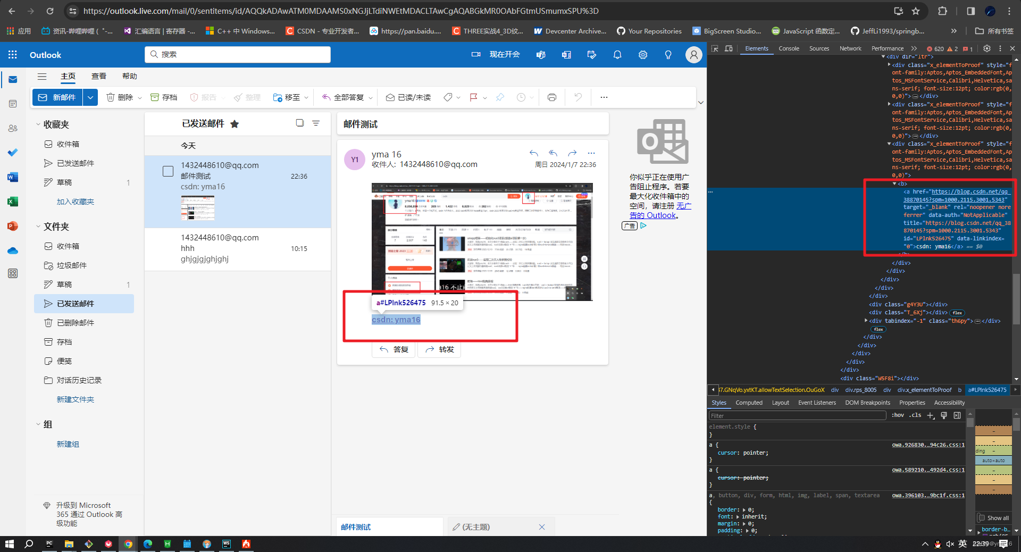Toggle the favorite star on 已发送邮件
This screenshot has height=552, width=1021.
pos(235,124)
